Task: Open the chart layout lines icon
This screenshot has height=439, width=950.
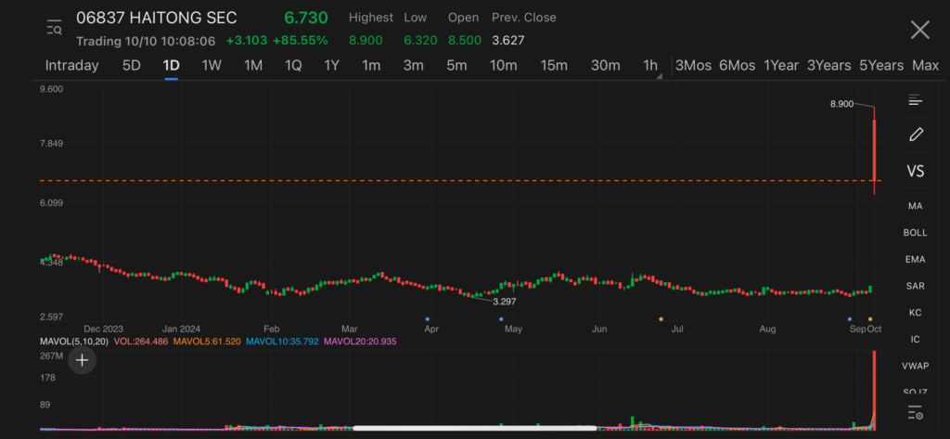Action: [x=915, y=100]
